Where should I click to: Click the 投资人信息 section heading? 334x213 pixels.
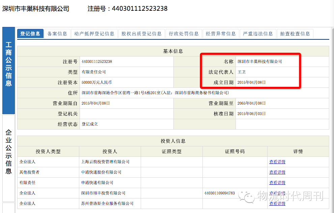pyautogui.click(x=173, y=141)
